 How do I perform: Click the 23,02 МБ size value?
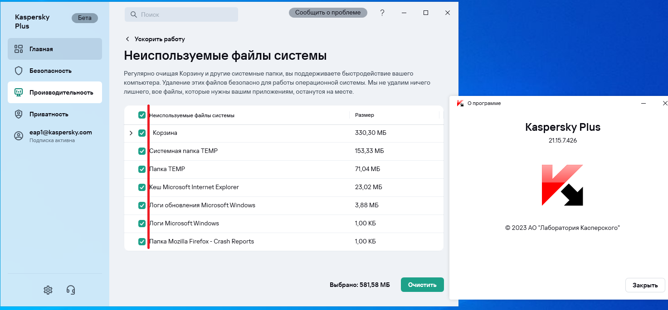[369, 187]
